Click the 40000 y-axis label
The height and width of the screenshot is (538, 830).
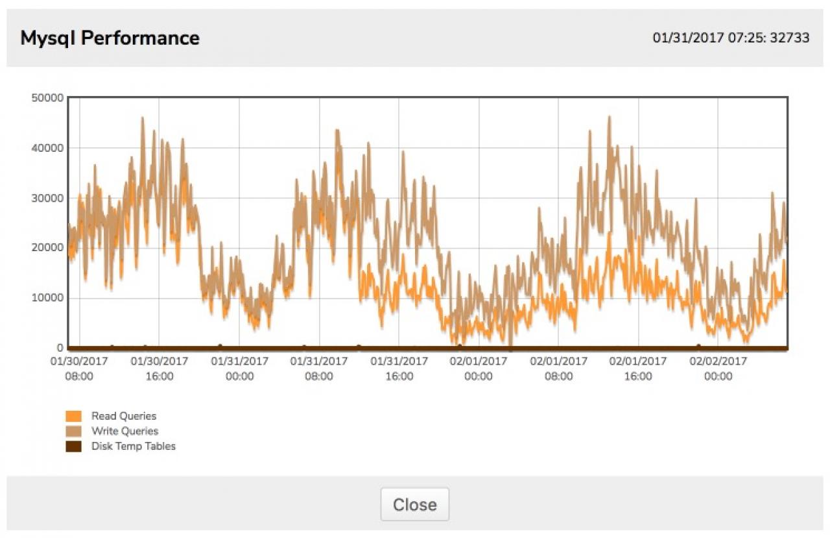(x=47, y=148)
